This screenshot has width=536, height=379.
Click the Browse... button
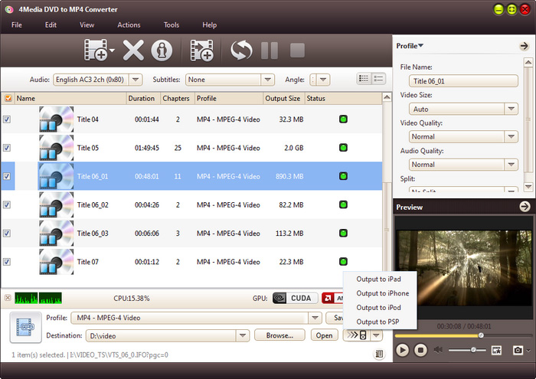(279, 335)
